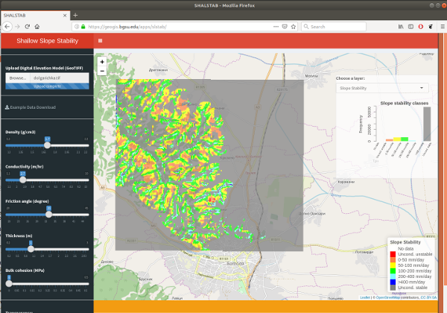Open page actions in the address bar

point(274,26)
